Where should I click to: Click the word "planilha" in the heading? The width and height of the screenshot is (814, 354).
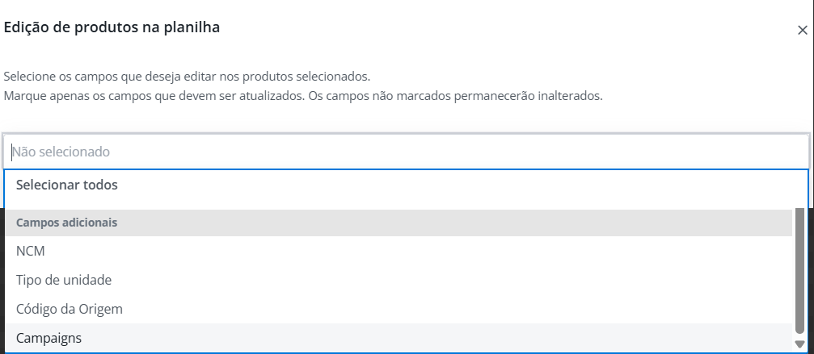[194, 27]
